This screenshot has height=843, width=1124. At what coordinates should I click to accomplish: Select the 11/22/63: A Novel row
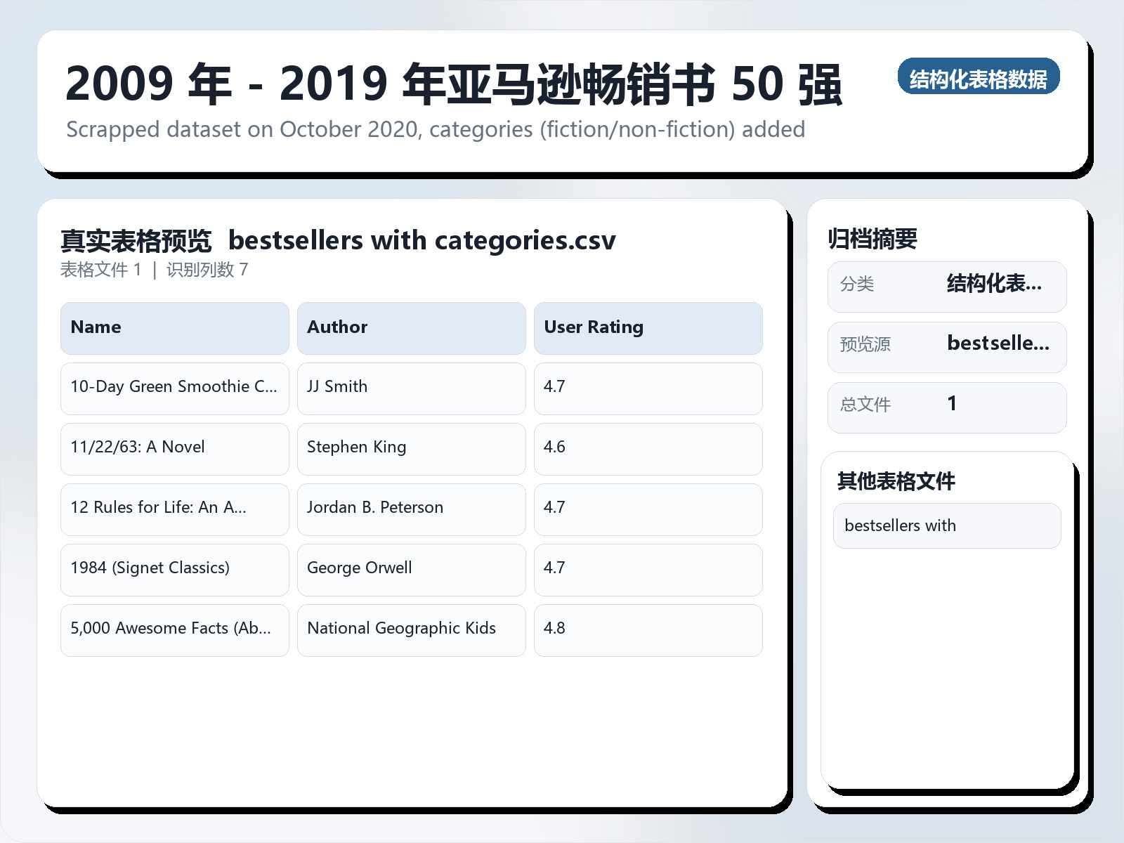tap(174, 448)
